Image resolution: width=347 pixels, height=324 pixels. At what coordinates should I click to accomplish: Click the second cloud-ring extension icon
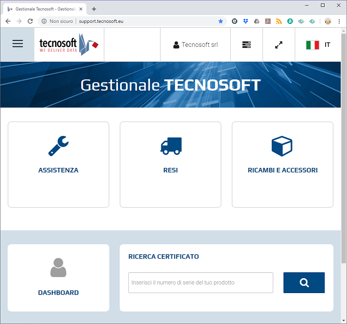pos(312,21)
